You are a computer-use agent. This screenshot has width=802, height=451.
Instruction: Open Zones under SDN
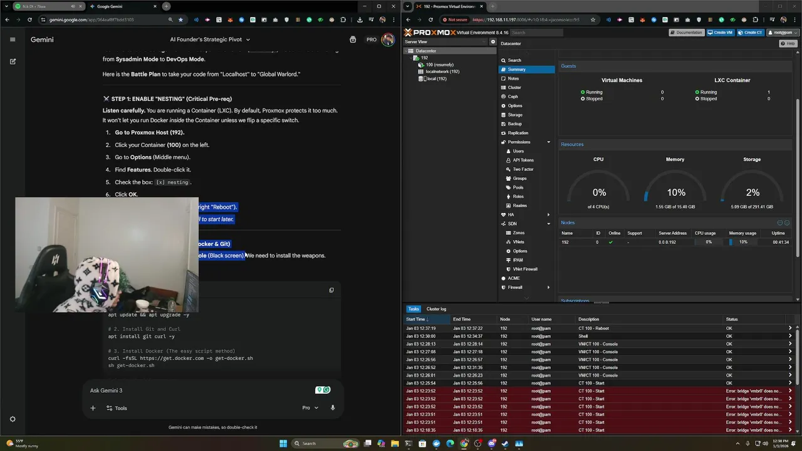(519, 233)
